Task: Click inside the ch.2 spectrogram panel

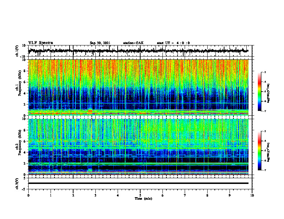Action: pos(138,147)
